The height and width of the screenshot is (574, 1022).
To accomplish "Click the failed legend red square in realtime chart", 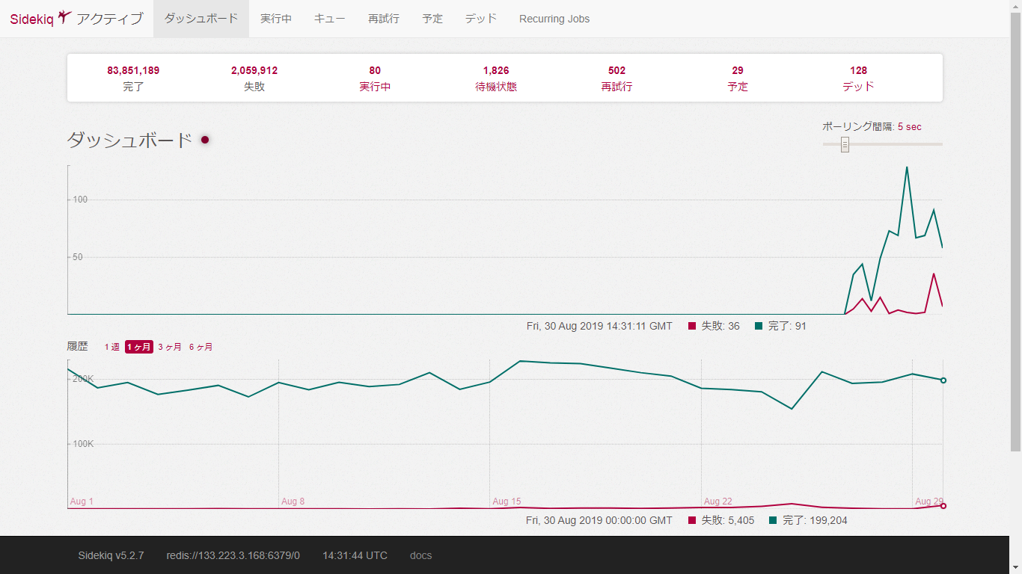I will 692,326.
